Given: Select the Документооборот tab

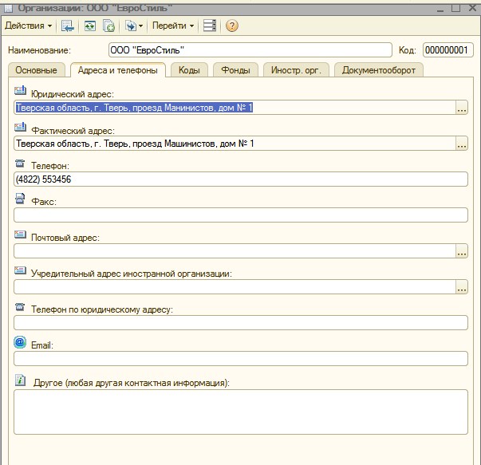Looking at the screenshot, I should pos(379,70).
